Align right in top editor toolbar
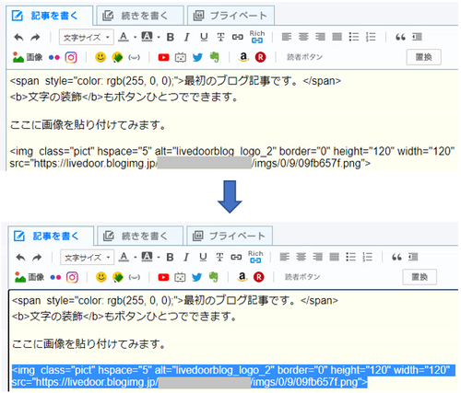Image resolution: width=461 pixels, height=393 pixels. point(320,37)
